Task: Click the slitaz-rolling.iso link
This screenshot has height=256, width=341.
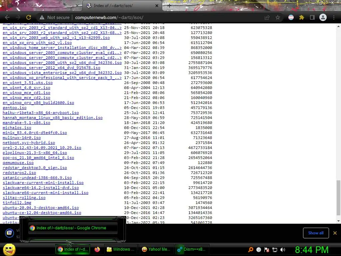Action: point(24,198)
